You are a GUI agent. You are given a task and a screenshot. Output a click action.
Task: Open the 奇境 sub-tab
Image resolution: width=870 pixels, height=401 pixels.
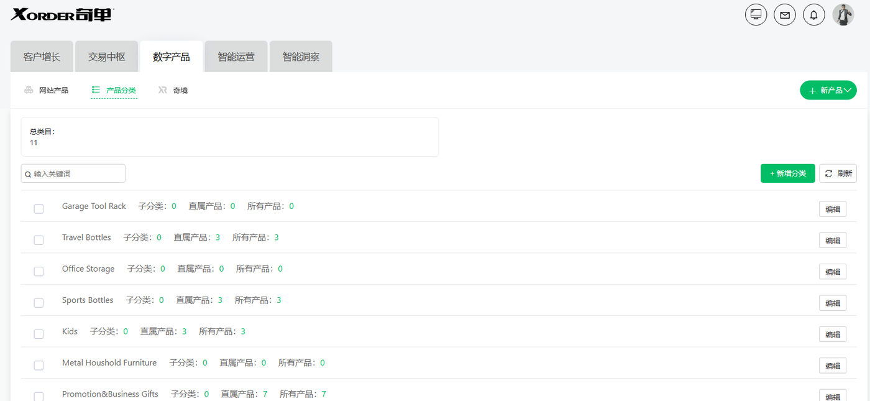pyautogui.click(x=173, y=90)
